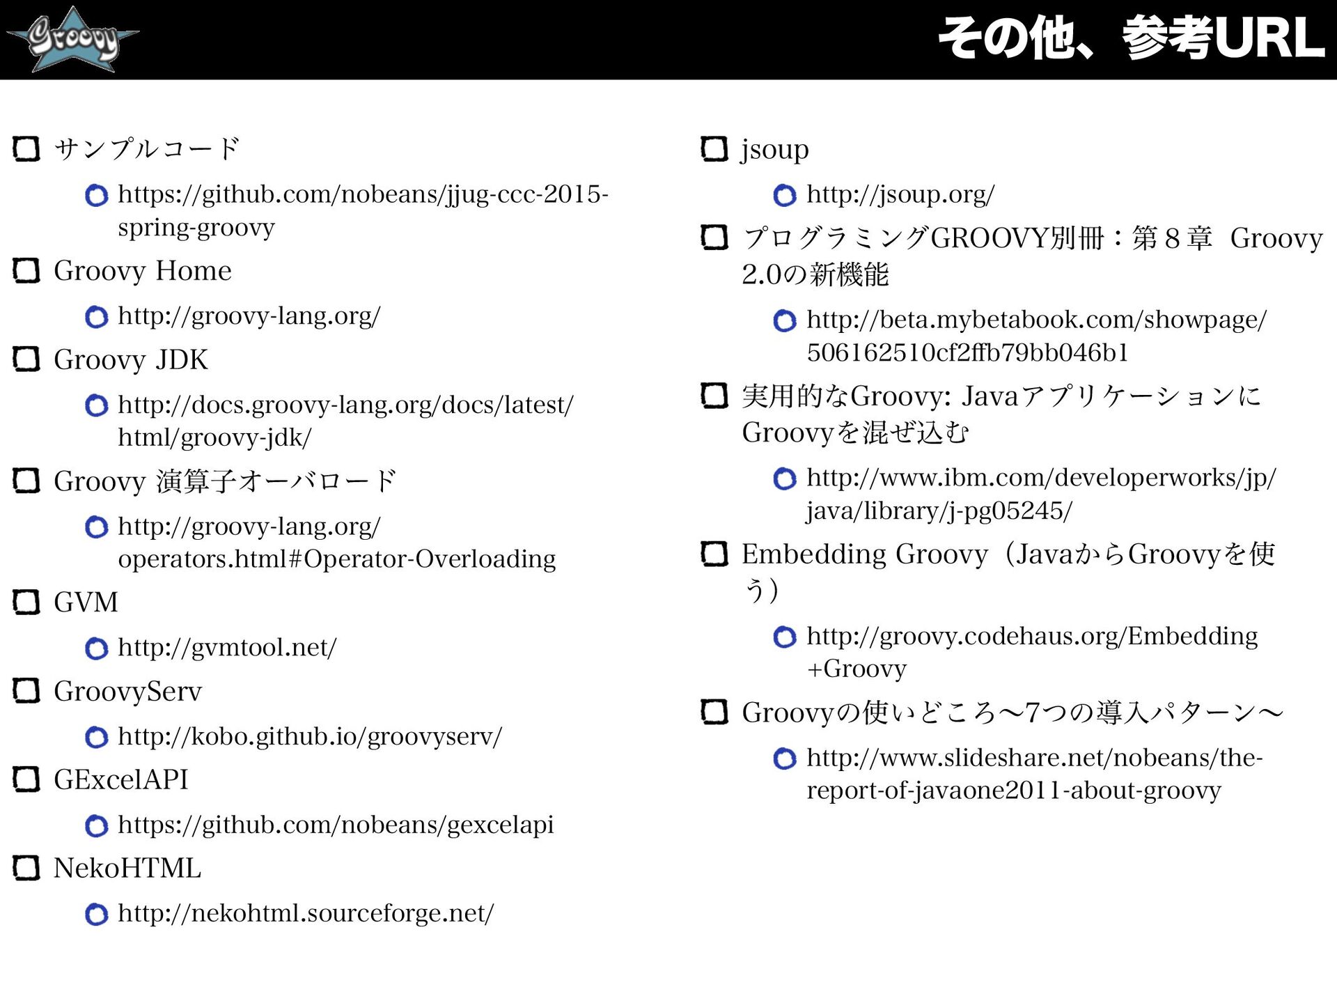Click the Groovy star logo
The image size is (1337, 1003).
72,39
